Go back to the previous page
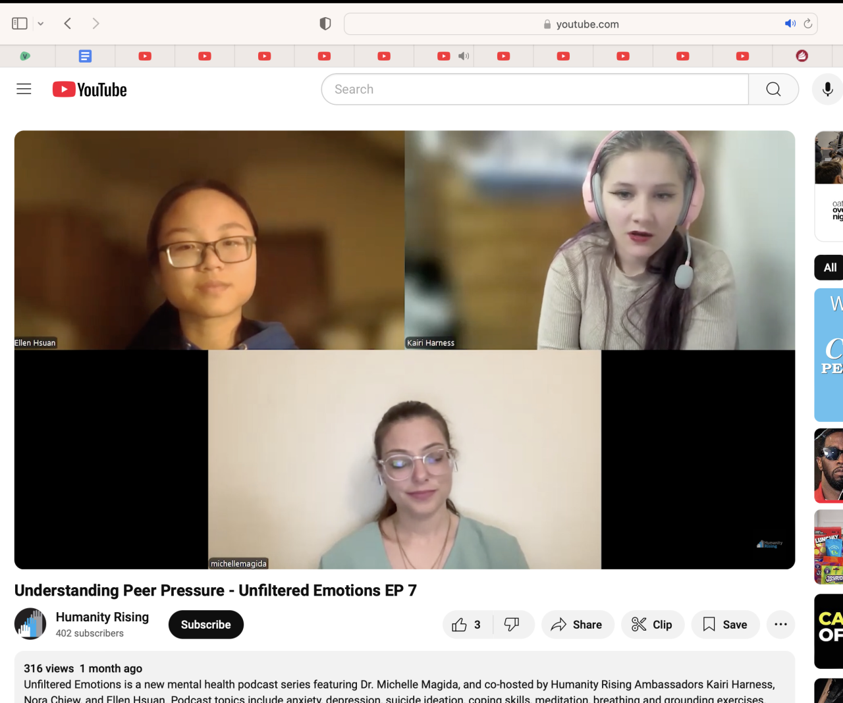843x703 pixels. 67,24
